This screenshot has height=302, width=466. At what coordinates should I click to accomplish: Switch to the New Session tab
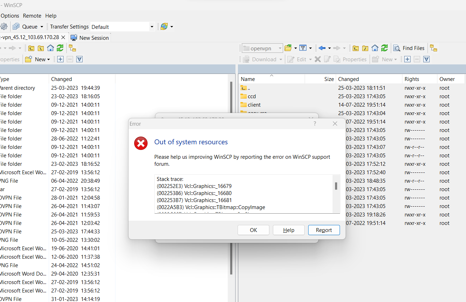tap(90, 38)
